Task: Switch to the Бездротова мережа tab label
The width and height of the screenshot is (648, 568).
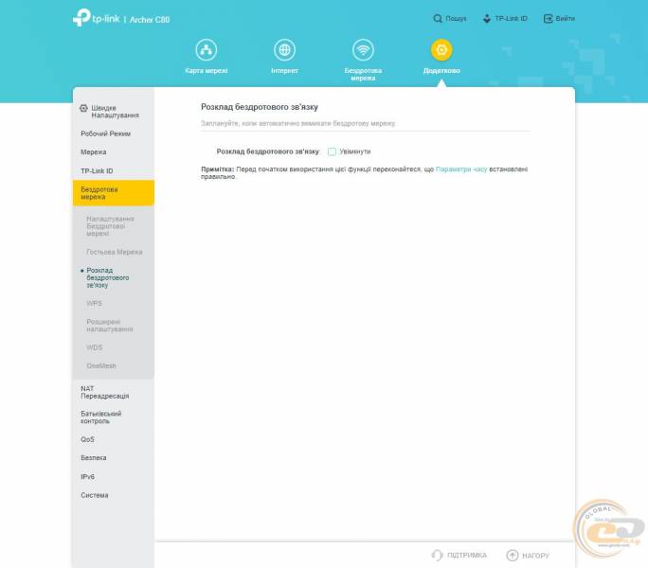Action: pyautogui.click(x=363, y=75)
